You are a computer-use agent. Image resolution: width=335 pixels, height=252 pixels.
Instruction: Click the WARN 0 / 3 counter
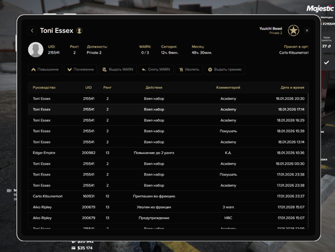pyautogui.click(x=145, y=53)
